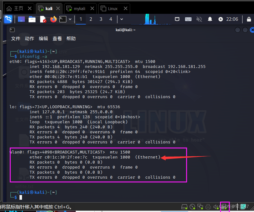254x212 pixels.
Task: Open the network connection tray icon
Action: [177, 19]
